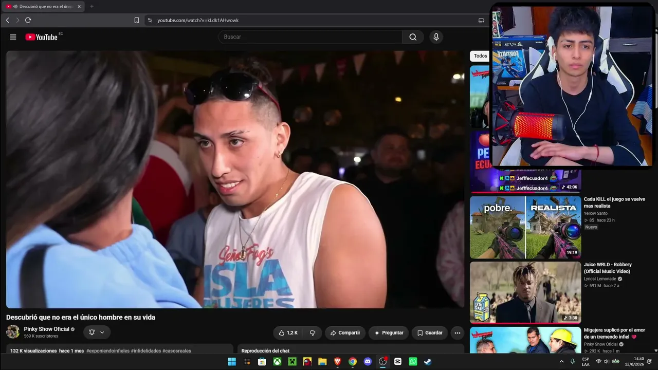Focus the YouTube 'Buscar' search field
This screenshot has width=658, height=370.
(x=310, y=37)
